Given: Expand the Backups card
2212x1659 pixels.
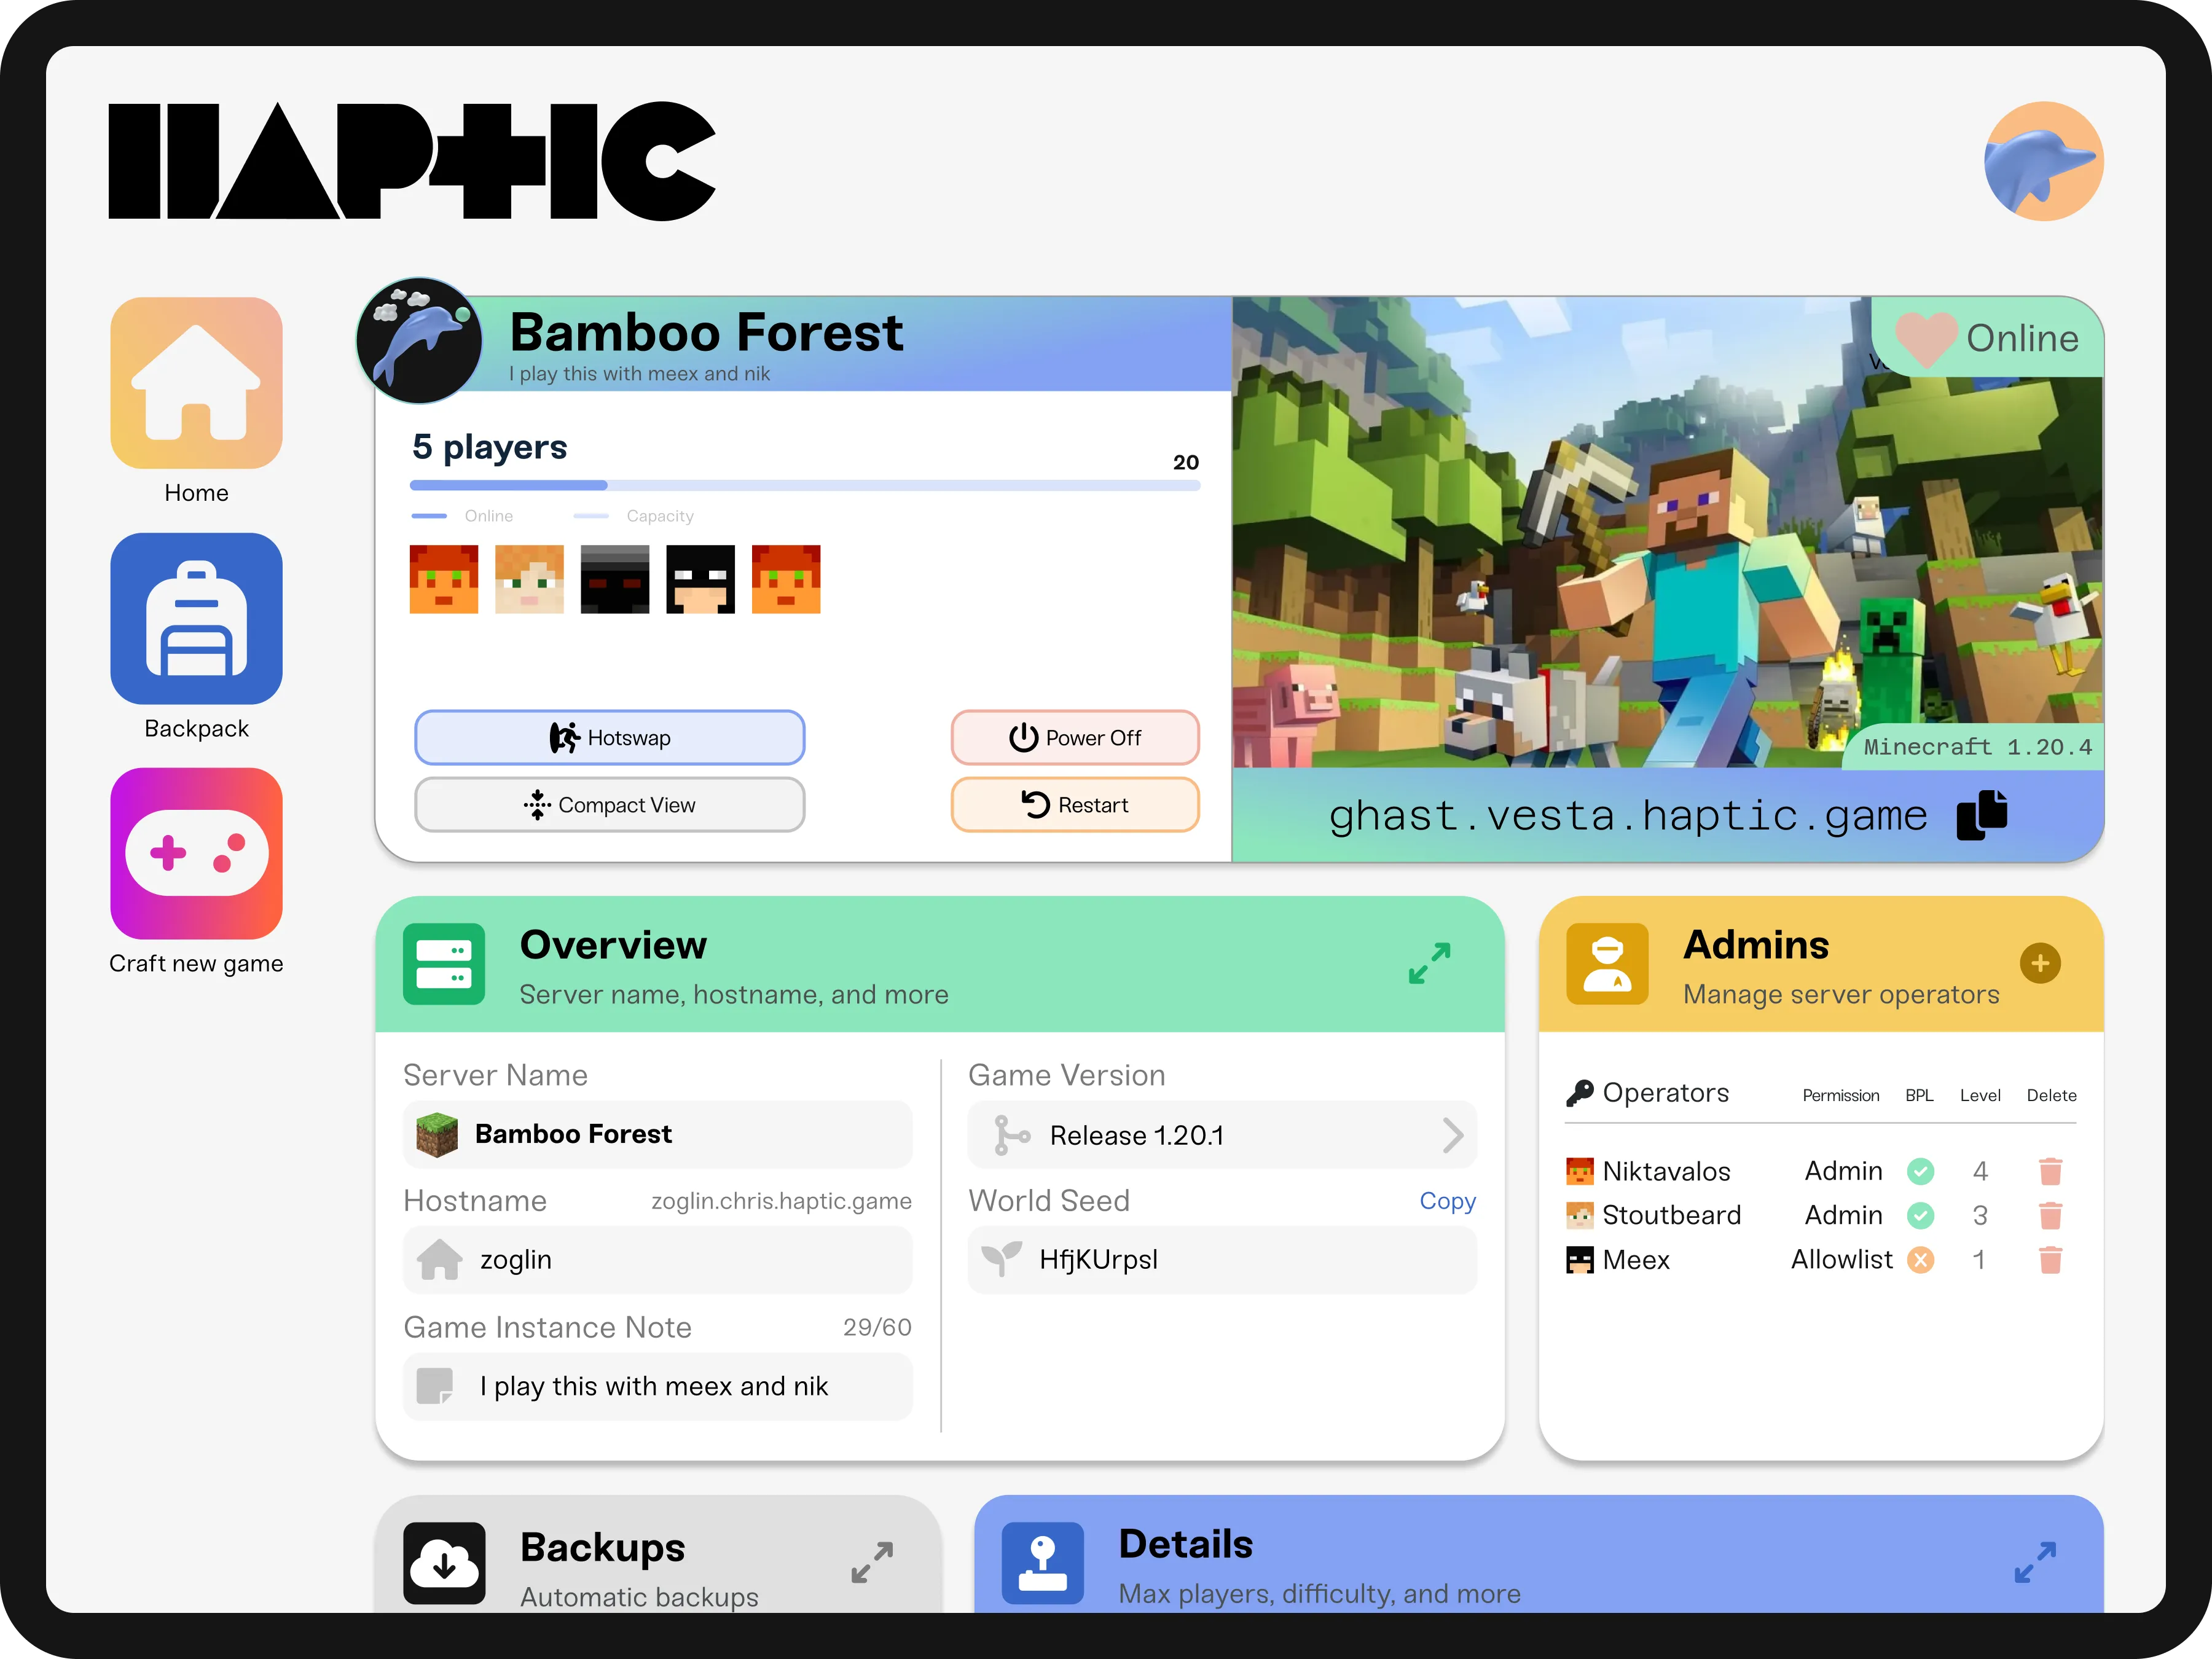Looking at the screenshot, I should click(870, 1562).
